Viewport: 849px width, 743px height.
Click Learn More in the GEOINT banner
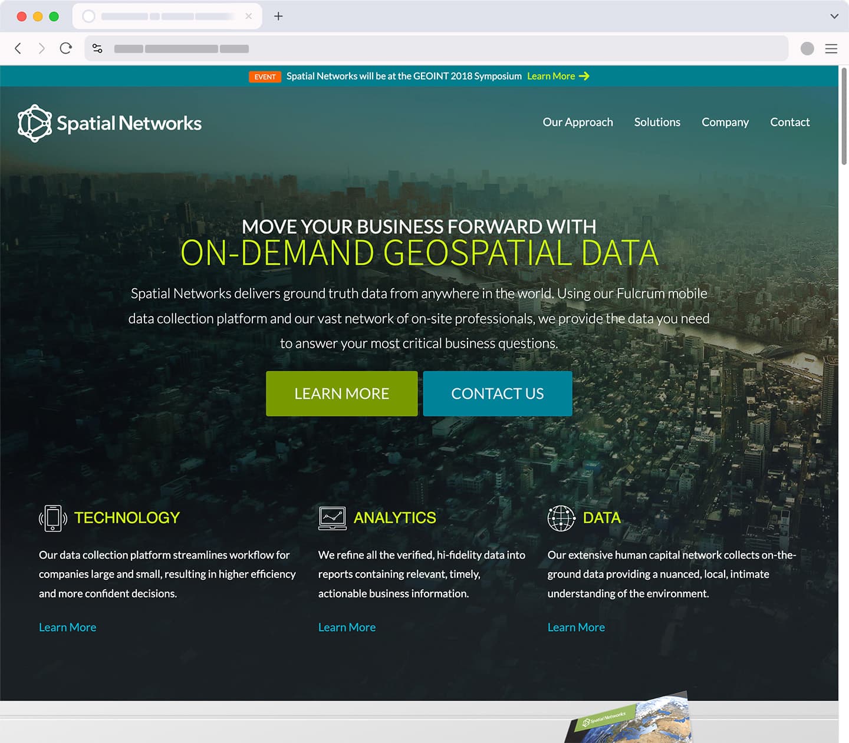click(551, 76)
